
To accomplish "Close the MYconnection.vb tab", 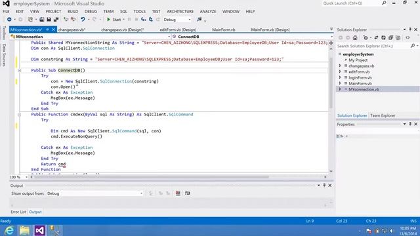I will [x=53, y=29].
